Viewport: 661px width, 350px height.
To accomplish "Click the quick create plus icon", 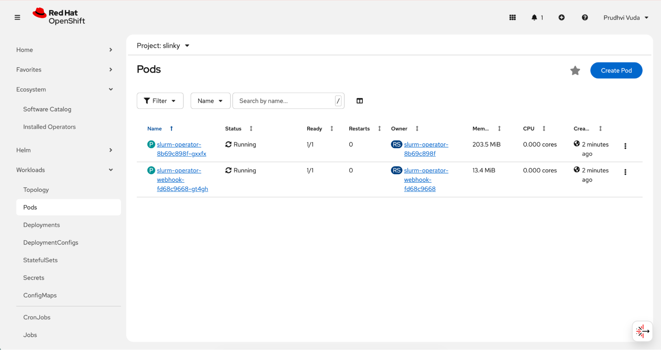I will (561, 18).
